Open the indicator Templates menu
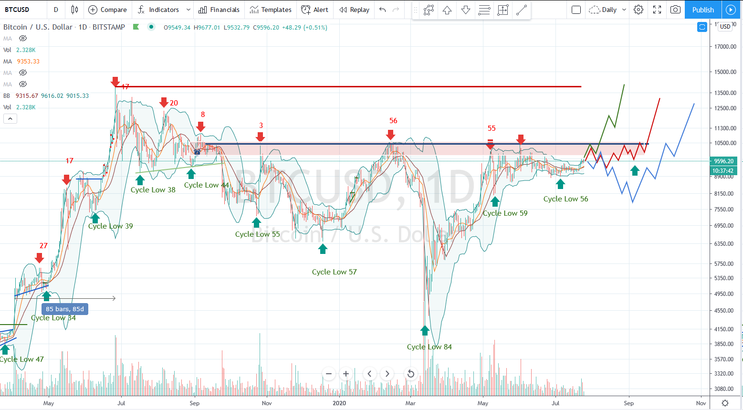This screenshot has width=743, height=410. [x=271, y=10]
